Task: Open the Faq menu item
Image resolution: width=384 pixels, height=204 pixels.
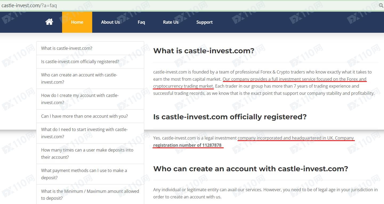Action: (x=141, y=22)
